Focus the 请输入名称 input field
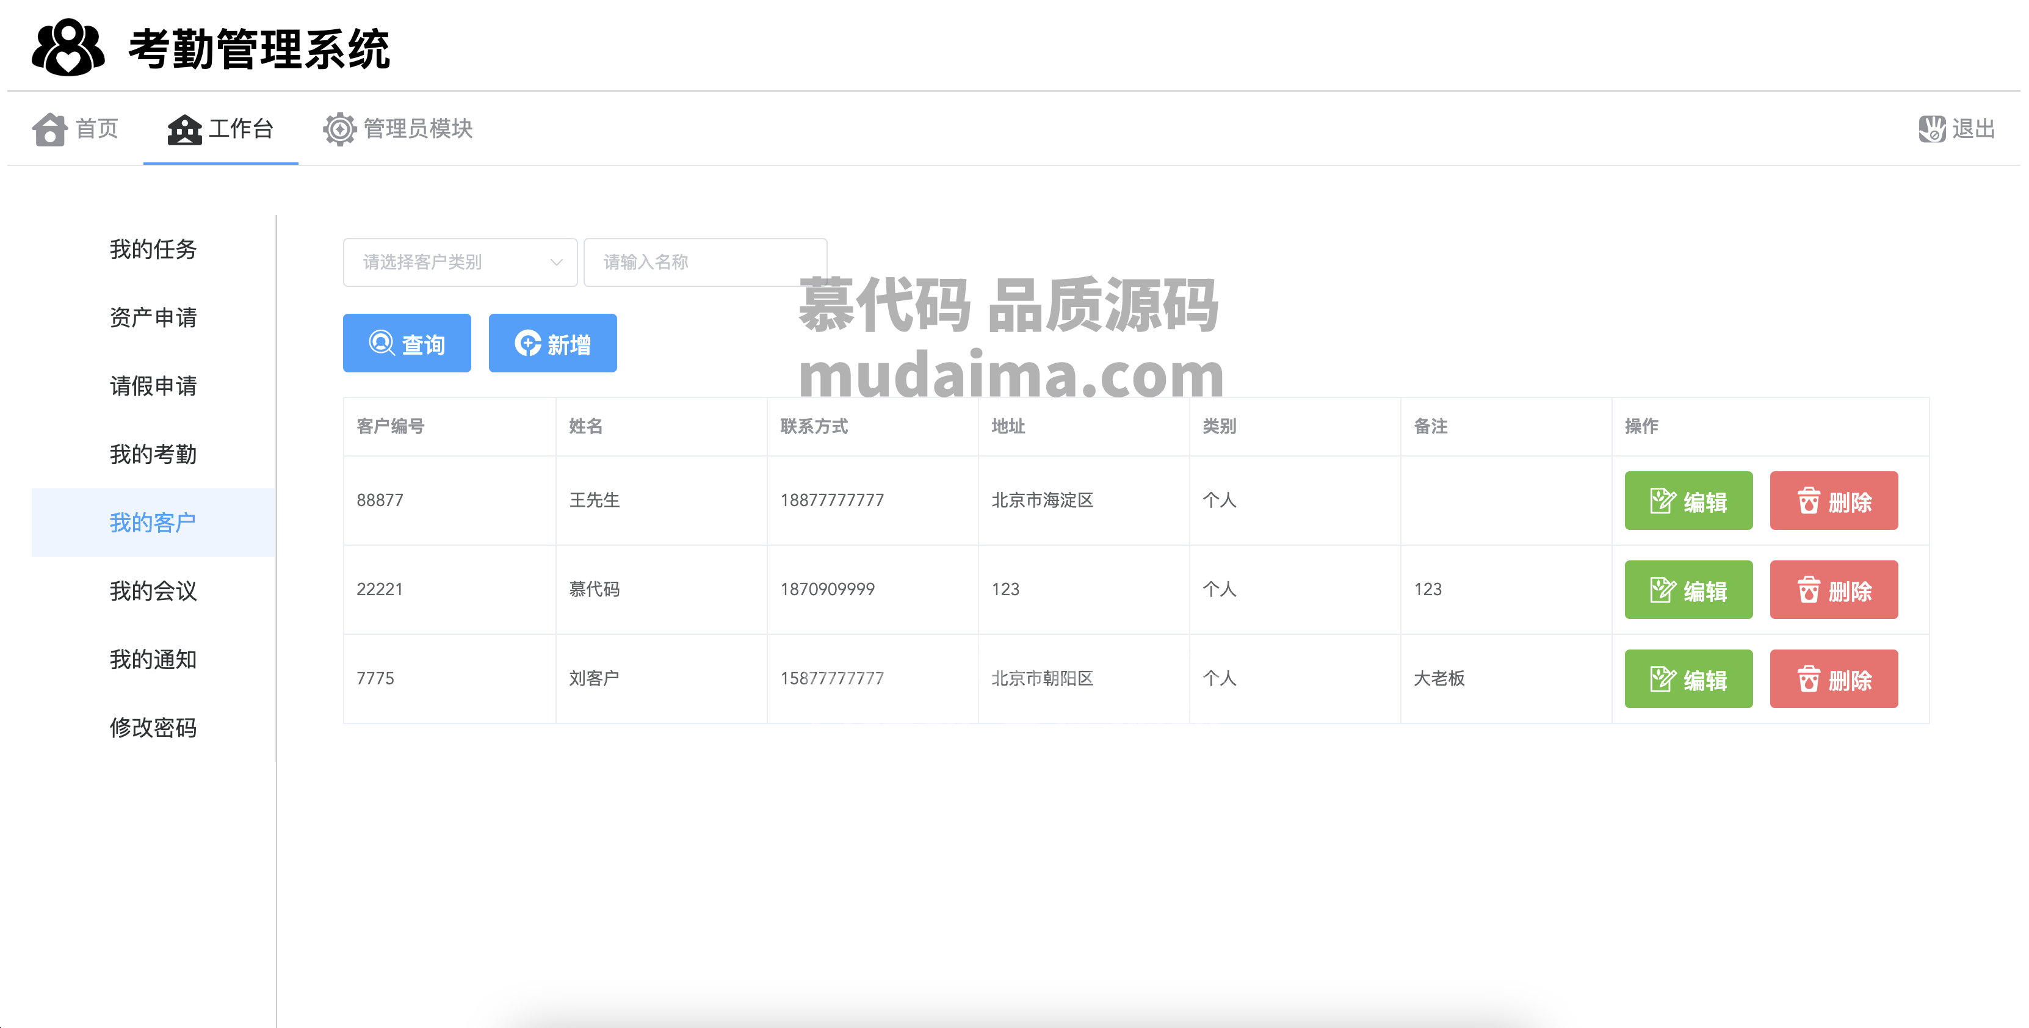The image size is (2029, 1028). tap(705, 262)
